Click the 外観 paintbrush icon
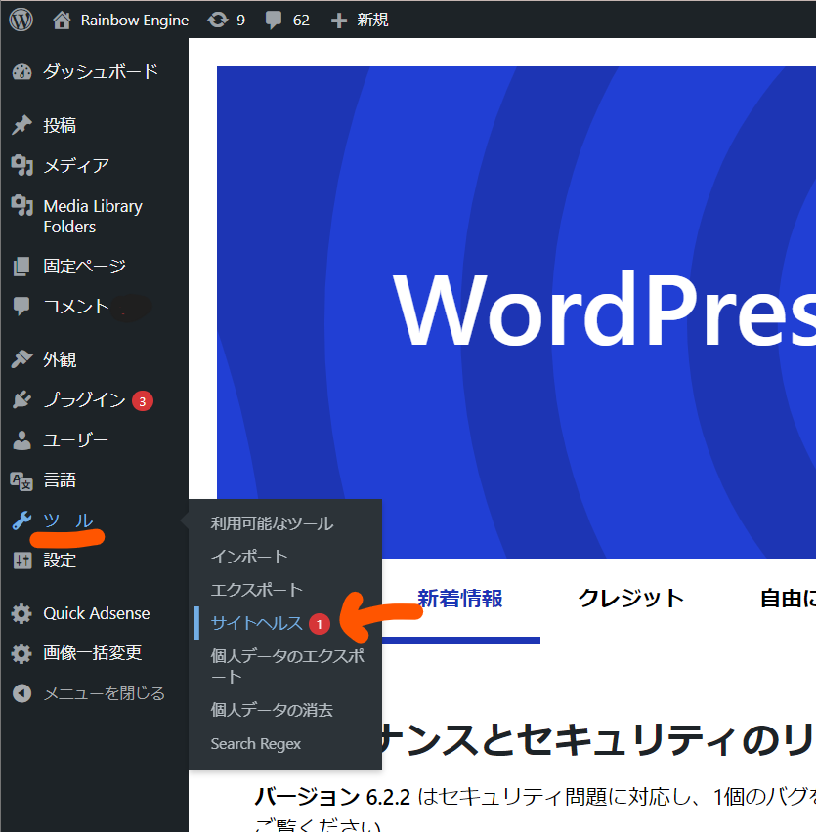Screen dimensions: 816x832 [x=21, y=359]
